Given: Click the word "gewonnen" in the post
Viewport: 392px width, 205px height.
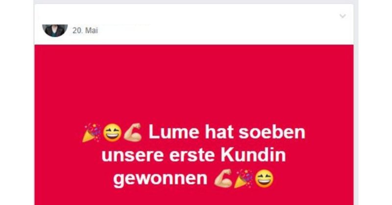Looking at the screenshot, I should (x=160, y=179).
